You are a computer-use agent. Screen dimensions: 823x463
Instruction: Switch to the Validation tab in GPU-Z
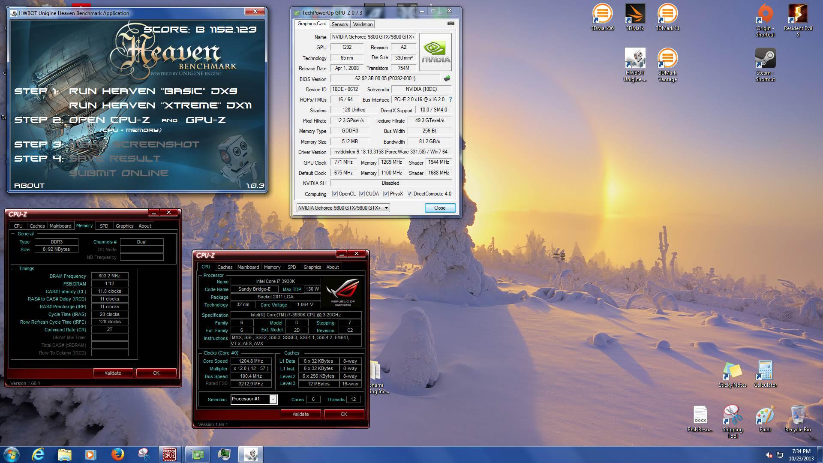pos(363,24)
